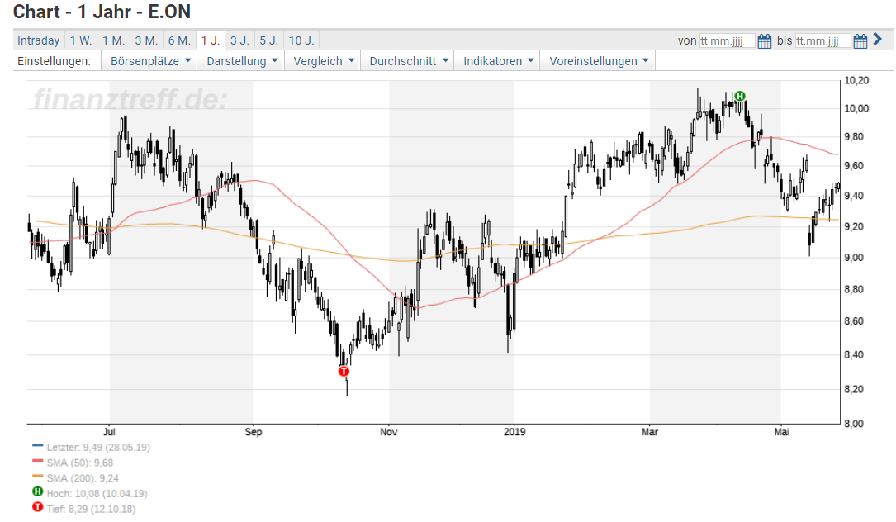Click the 'Tief: 8,29 (12.10.18)' legend text
The image size is (896, 522).
(92, 509)
